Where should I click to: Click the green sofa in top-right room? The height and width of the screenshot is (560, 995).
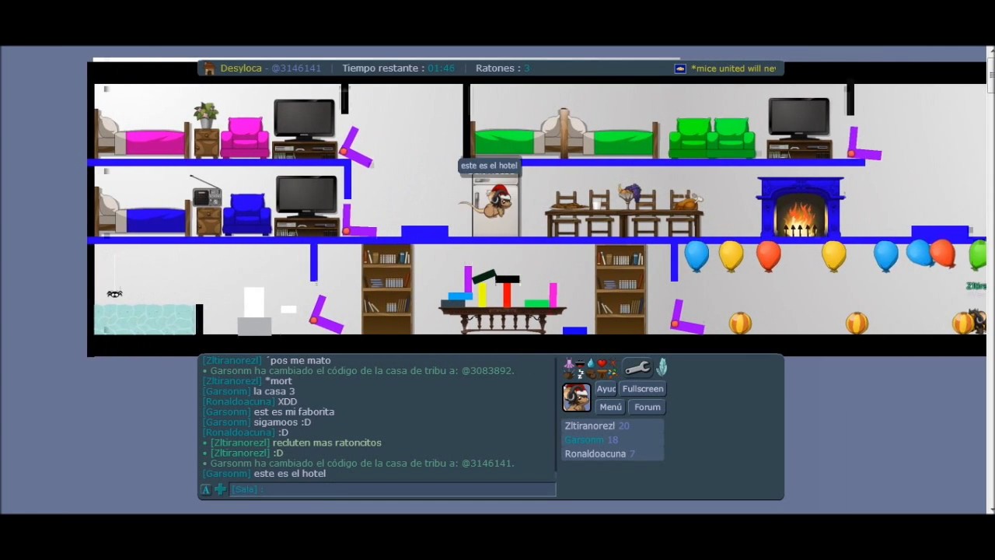pos(712,138)
